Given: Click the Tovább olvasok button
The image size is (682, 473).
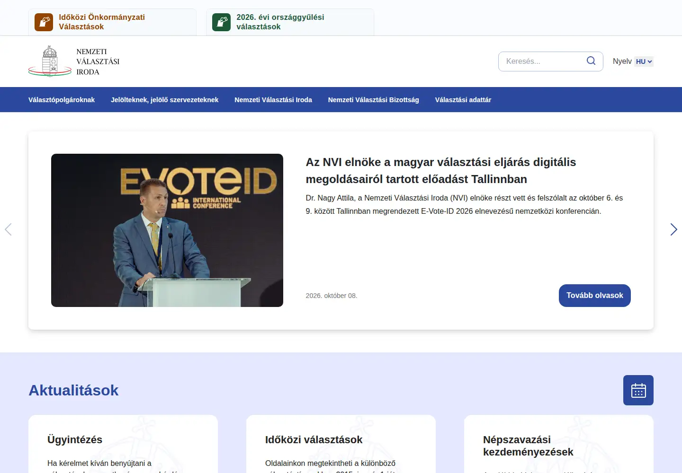Looking at the screenshot, I should click(595, 296).
